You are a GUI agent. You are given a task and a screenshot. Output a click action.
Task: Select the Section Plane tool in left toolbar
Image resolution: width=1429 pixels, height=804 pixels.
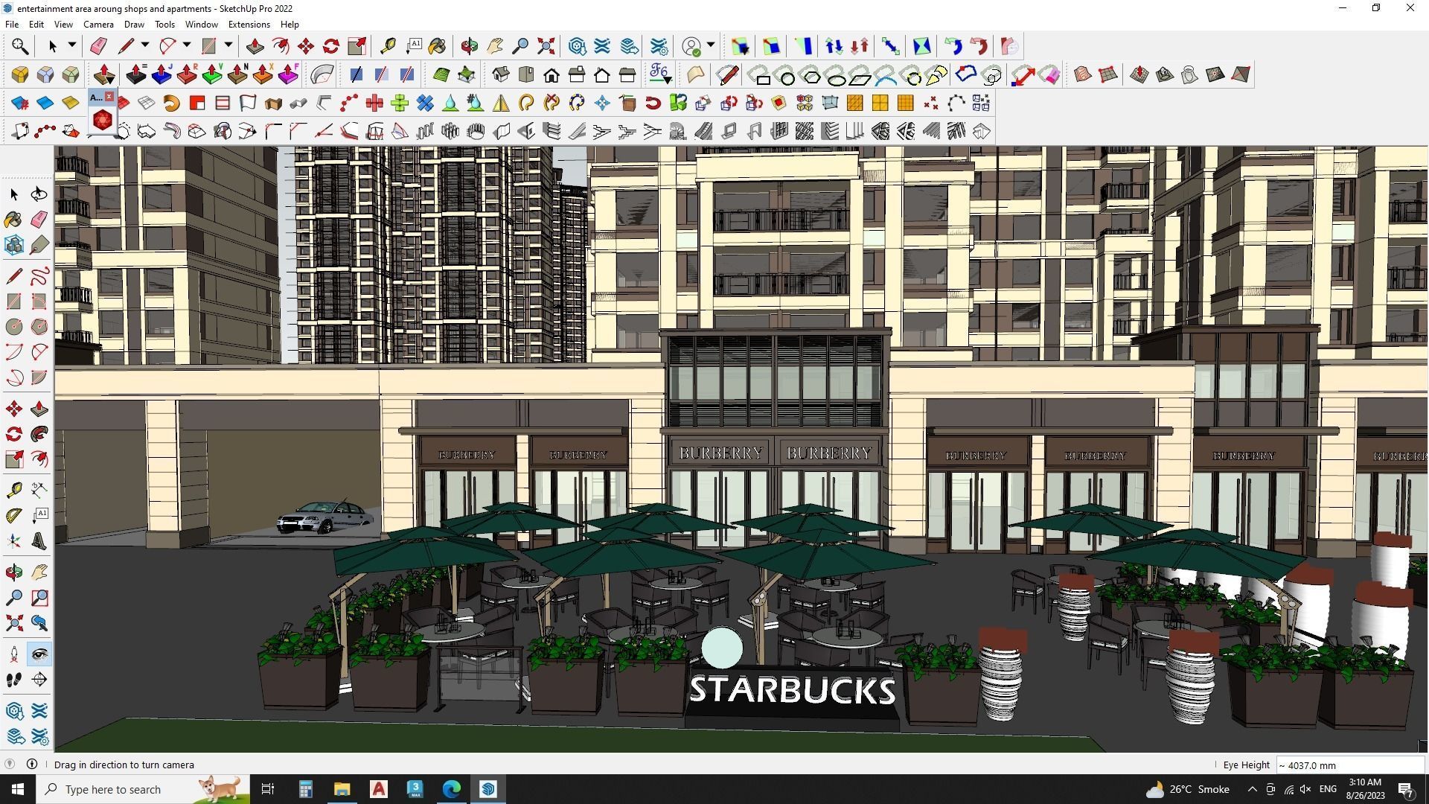pyautogui.click(x=39, y=680)
